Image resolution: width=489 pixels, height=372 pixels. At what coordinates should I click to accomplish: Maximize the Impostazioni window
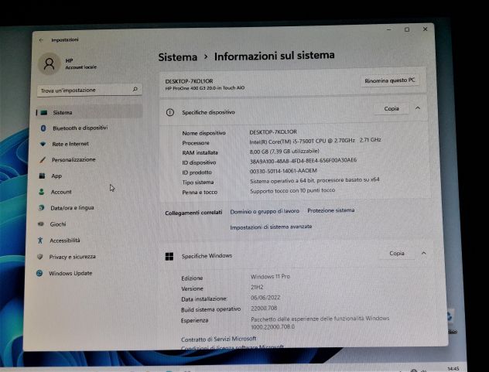tap(407, 29)
